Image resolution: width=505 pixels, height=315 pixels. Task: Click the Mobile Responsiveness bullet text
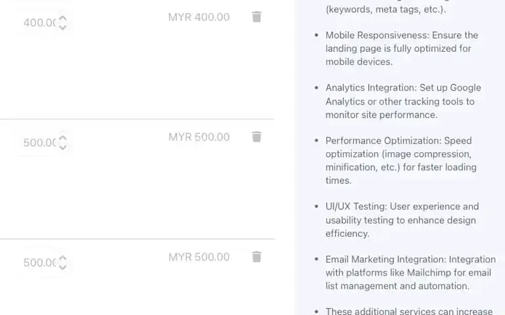(402, 48)
